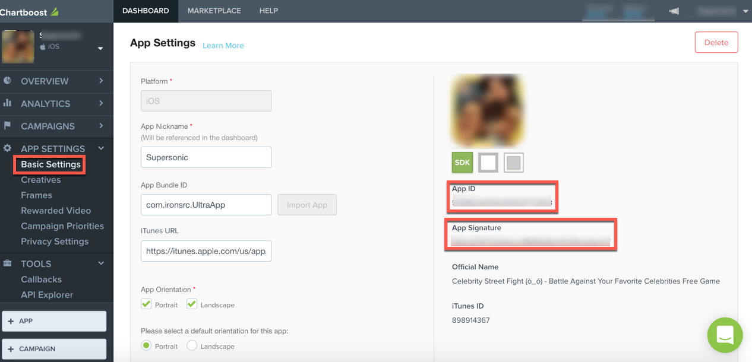Click the green SDK status icon
752x362 pixels.
[x=462, y=162]
